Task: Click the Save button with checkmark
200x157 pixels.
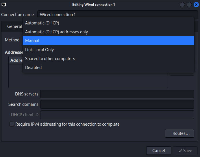Action: point(185,151)
